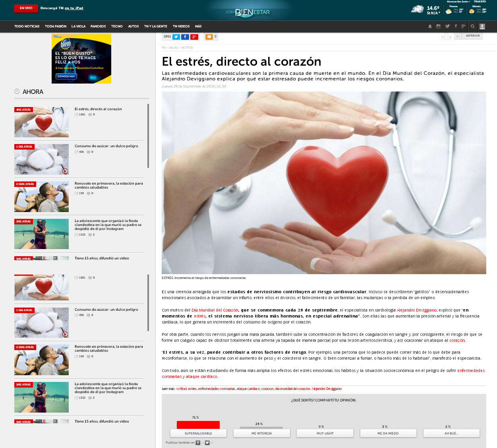This screenshot has width=497, height=448.
Task: Open comments with orange speech bubble icon
Action: [209, 37]
